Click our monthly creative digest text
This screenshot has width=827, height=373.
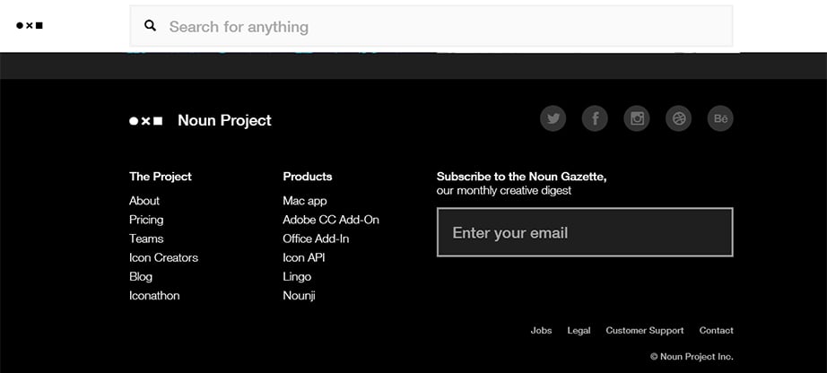click(x=504, y=190)
